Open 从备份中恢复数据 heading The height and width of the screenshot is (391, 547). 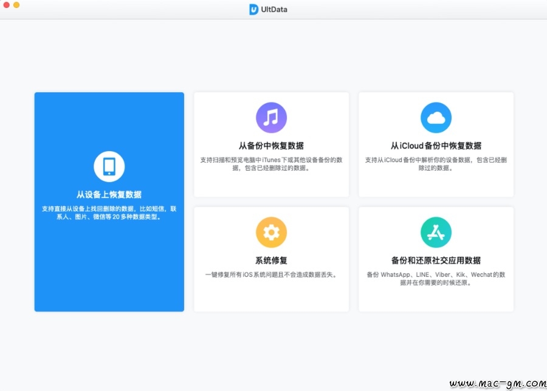[272, 146]
